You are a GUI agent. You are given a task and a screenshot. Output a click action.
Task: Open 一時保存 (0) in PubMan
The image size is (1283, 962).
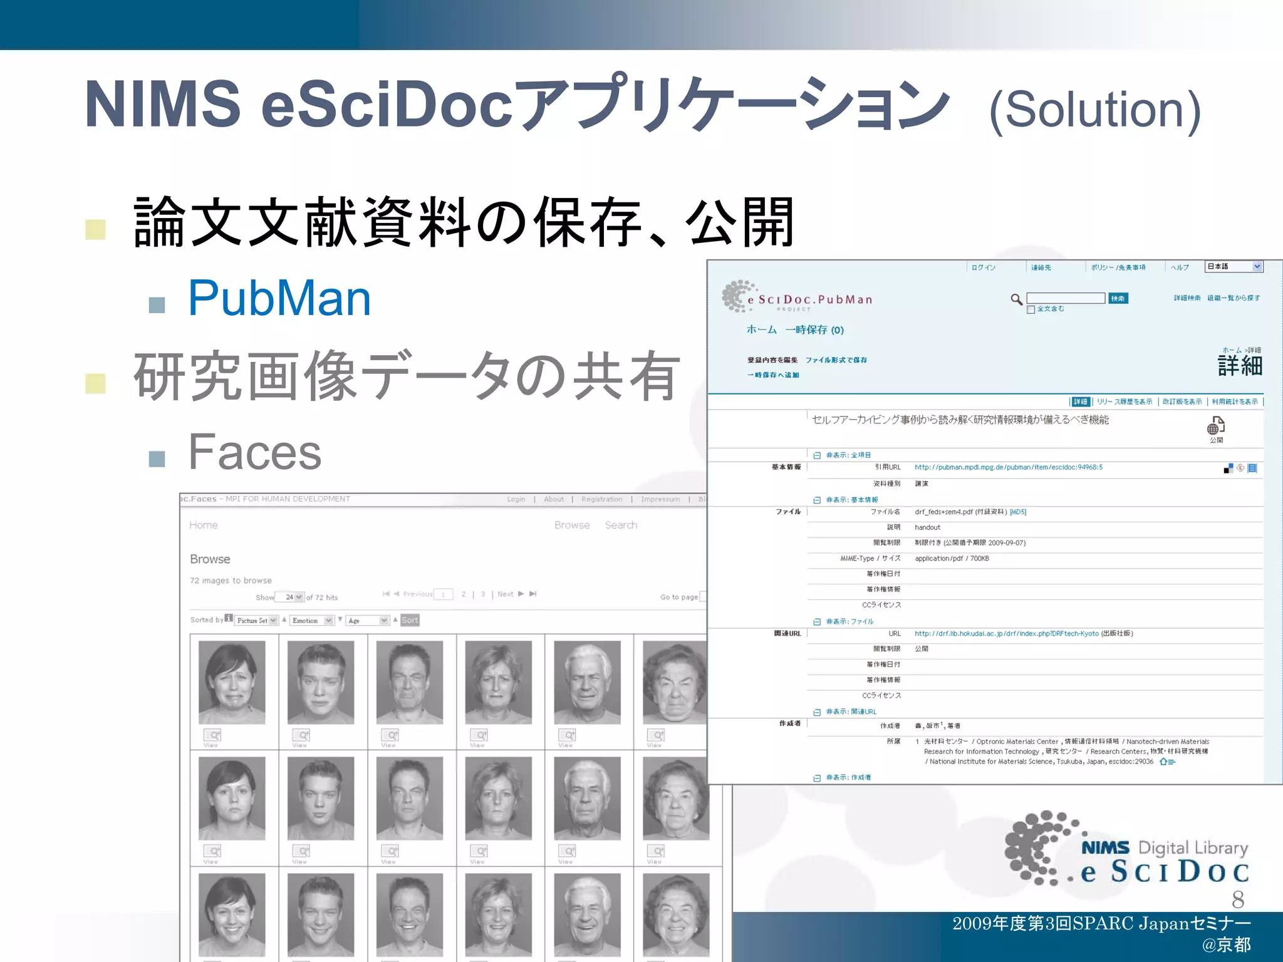[x=814, y=329]
